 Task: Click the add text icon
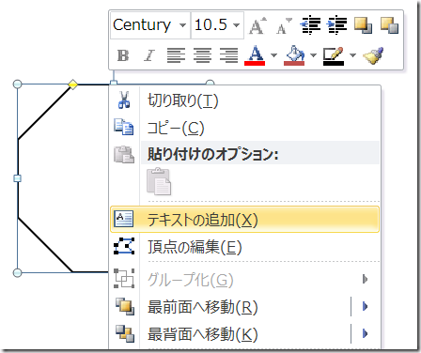124,219
